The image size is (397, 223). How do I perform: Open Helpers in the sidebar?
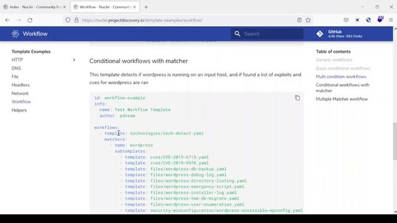tap(19, 110)
